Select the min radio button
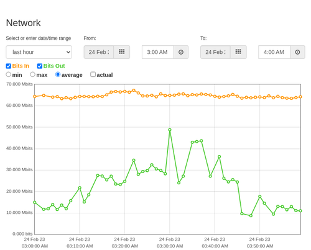The height and width of the screenshot is (250, 311). (x=8, y=74)
